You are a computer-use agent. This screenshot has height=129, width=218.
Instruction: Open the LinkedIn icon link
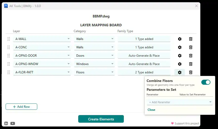(6, 123)
